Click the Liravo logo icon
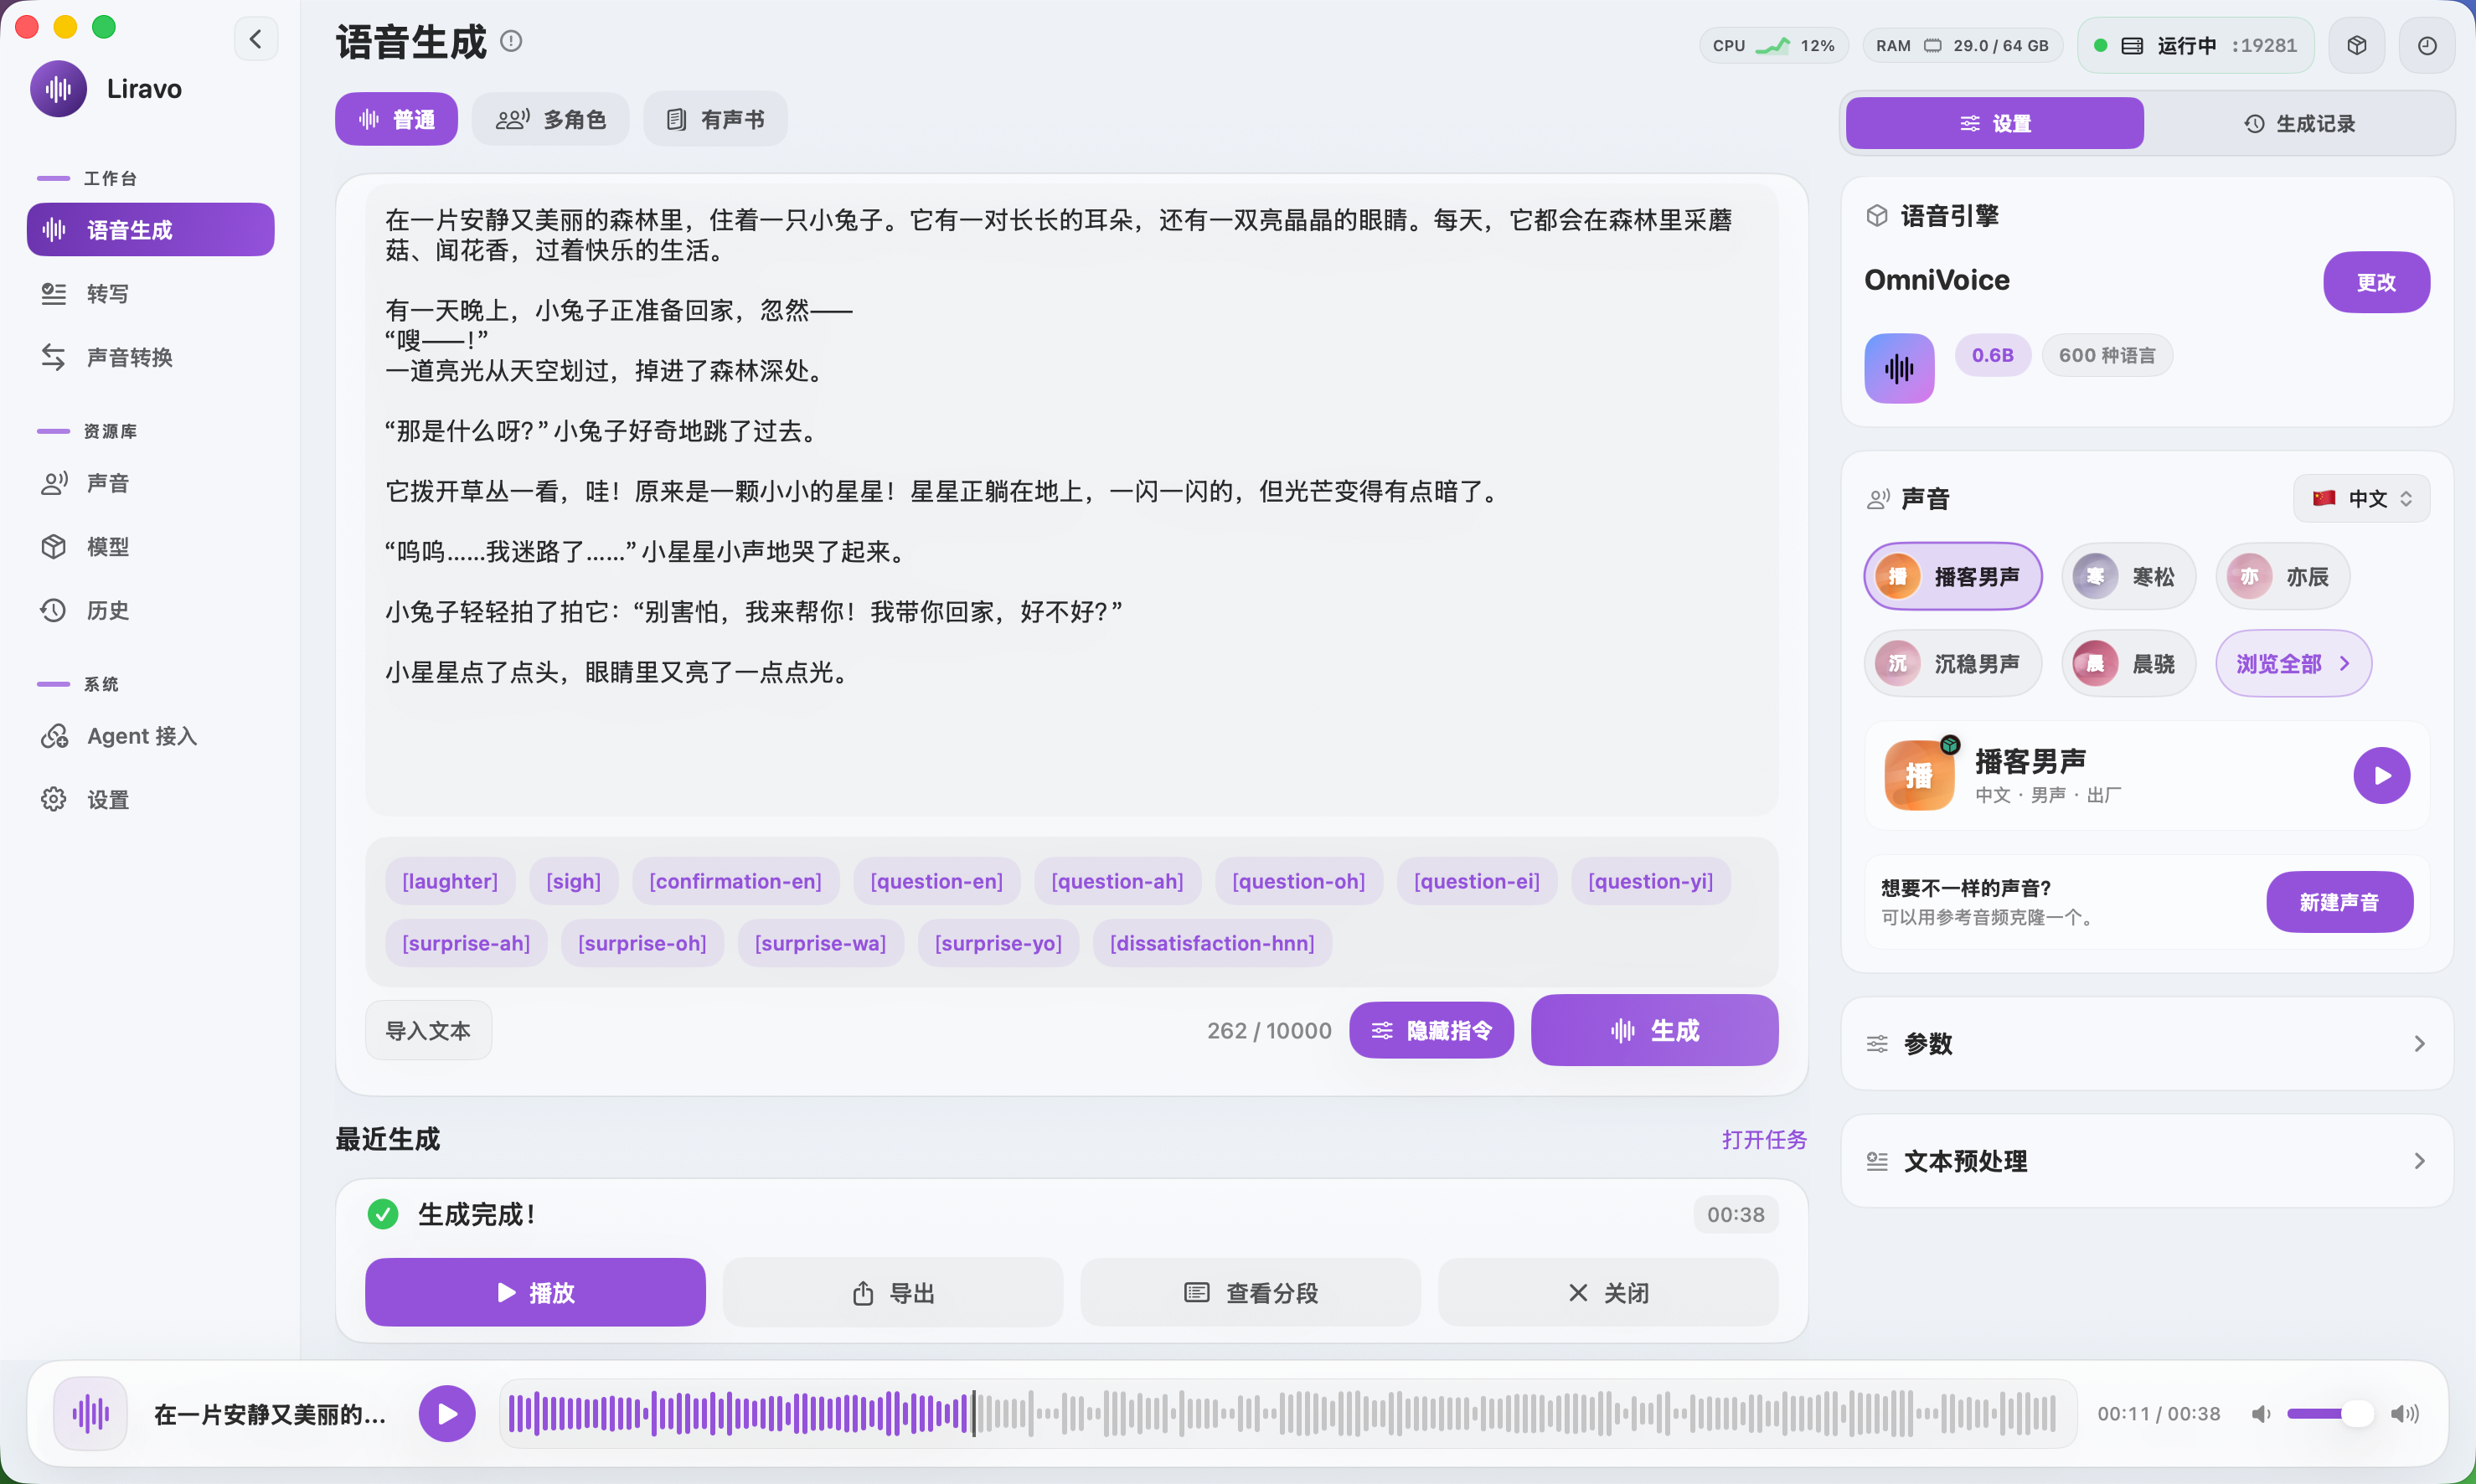 tap(58, 89)
